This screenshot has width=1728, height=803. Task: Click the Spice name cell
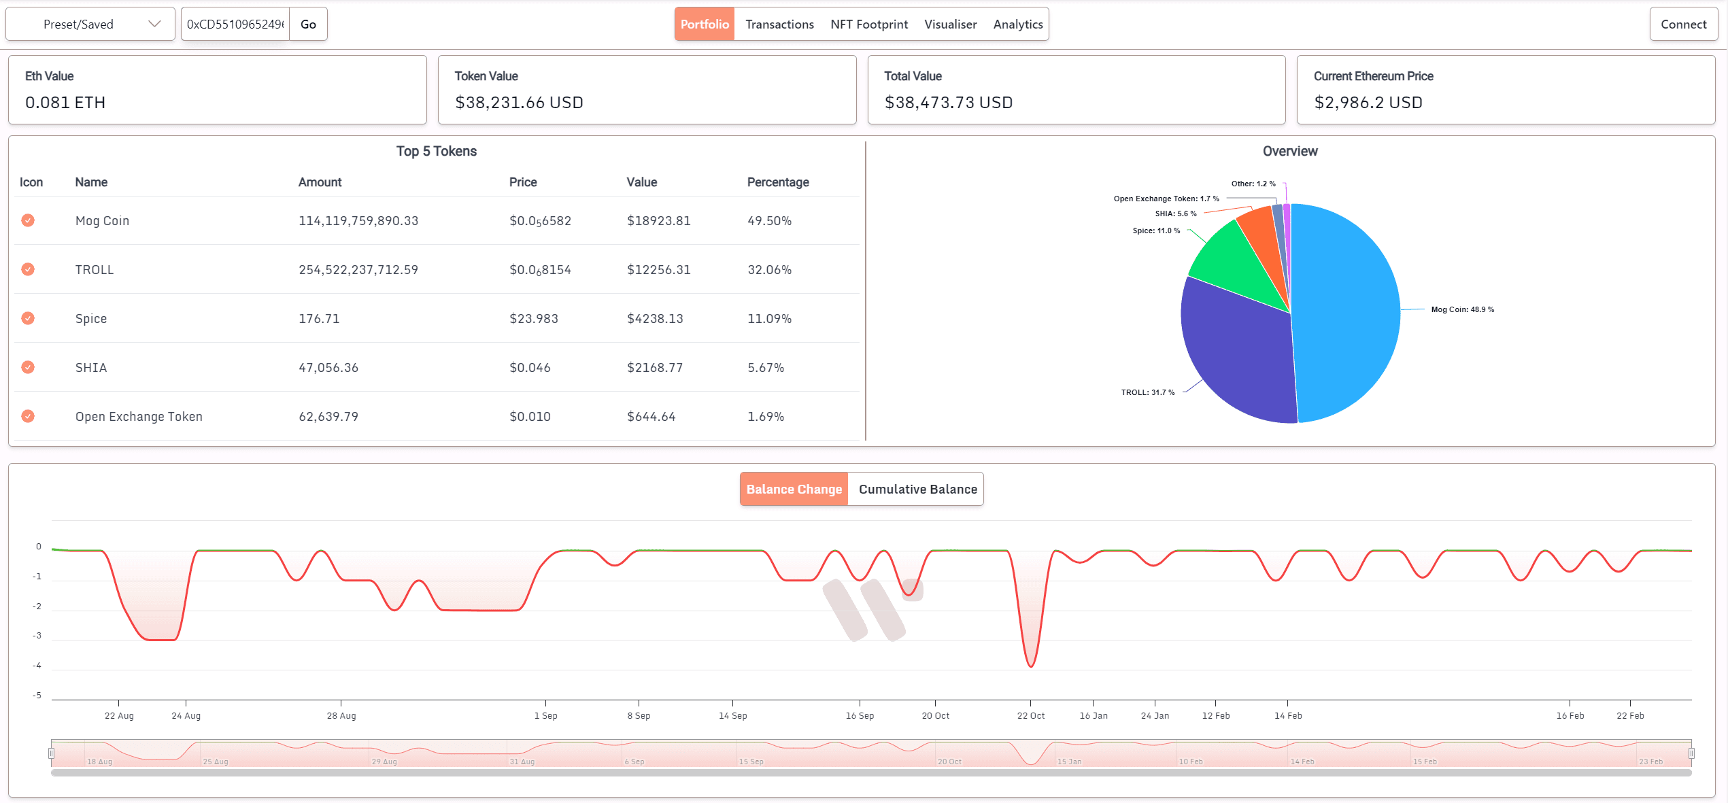coord(91,319)
